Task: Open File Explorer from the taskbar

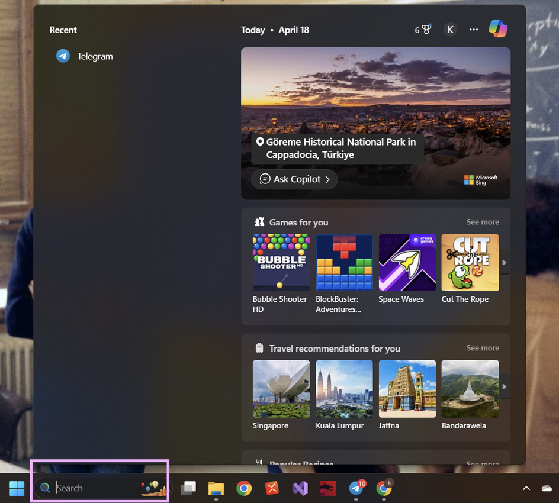Action: tap(216, 488)
